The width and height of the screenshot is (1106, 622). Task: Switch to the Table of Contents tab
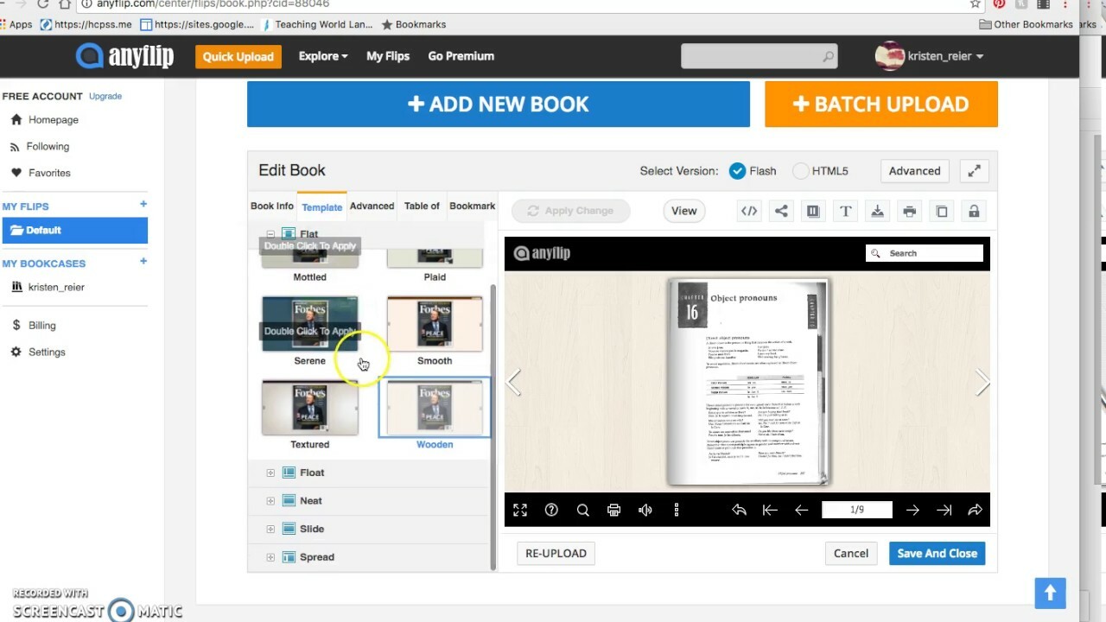(422, 206)
